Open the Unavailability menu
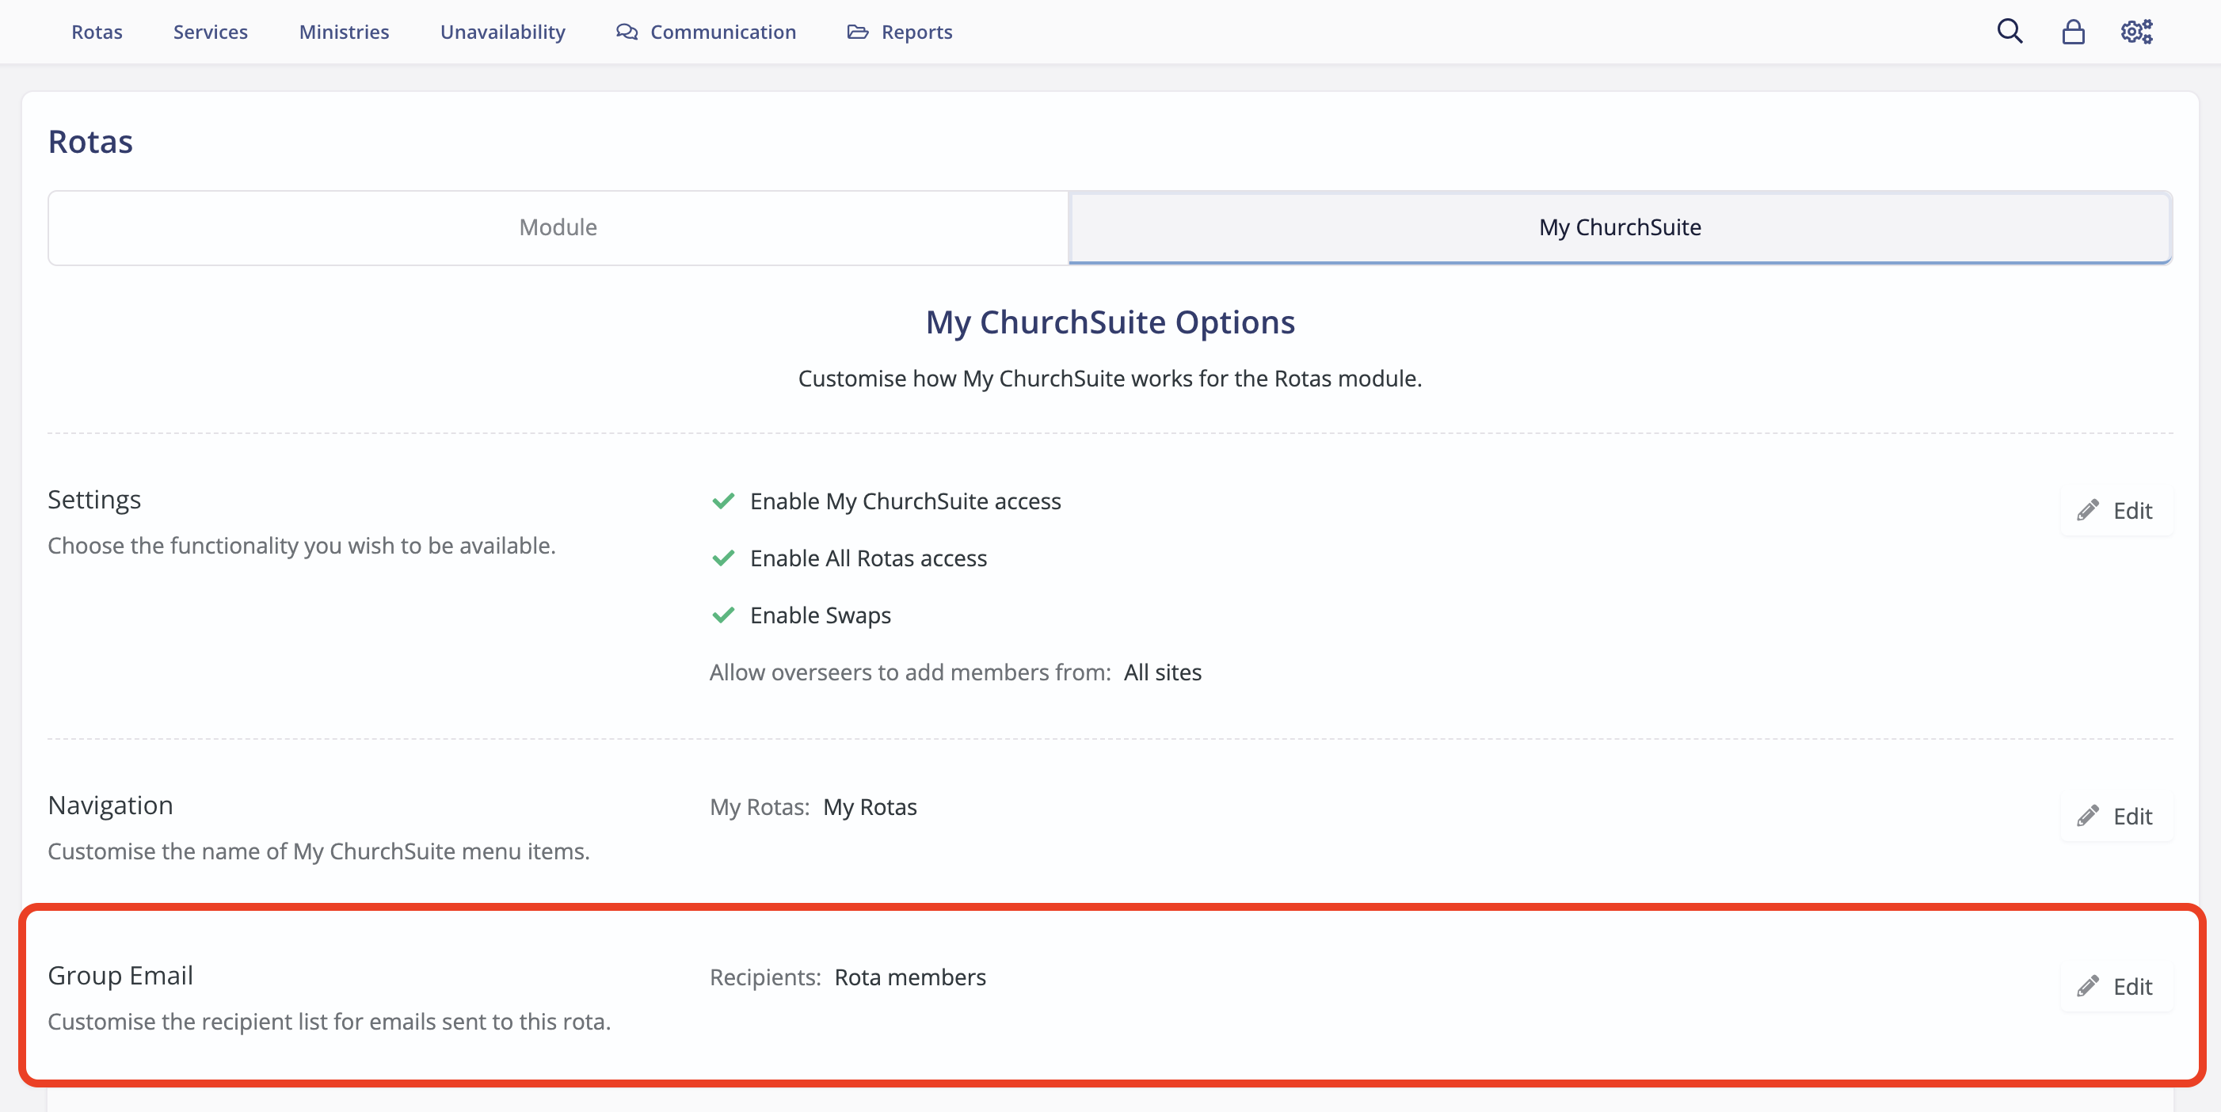The width and height of the screenshot is (2221, 1112). point(503,31)
